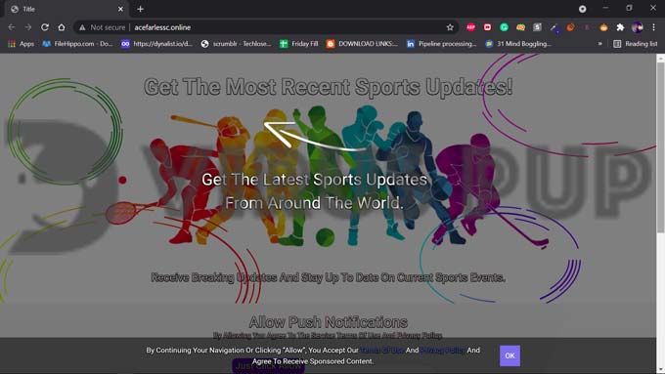This screenshot has height=374, width=665.
Task: Open the orange pumpkin-like extension icon
Action: [603, 27]
